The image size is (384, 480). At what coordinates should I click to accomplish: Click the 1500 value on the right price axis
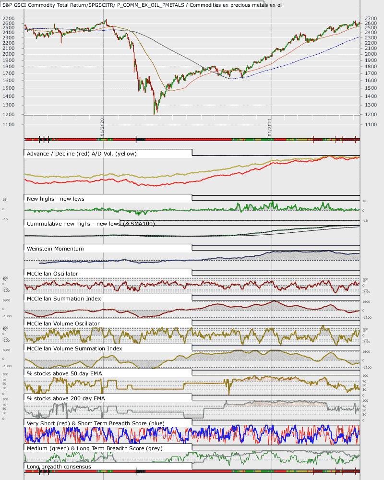[x=371, y=88]
